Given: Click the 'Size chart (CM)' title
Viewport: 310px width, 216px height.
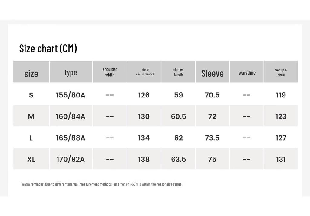Looking at the screenshot, I should [48, 48].
